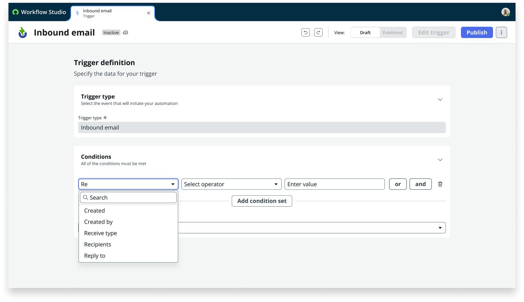The image size is (524, 302).
Task: Open the condition field dropdown showing Re
Action: pos(128,184)
